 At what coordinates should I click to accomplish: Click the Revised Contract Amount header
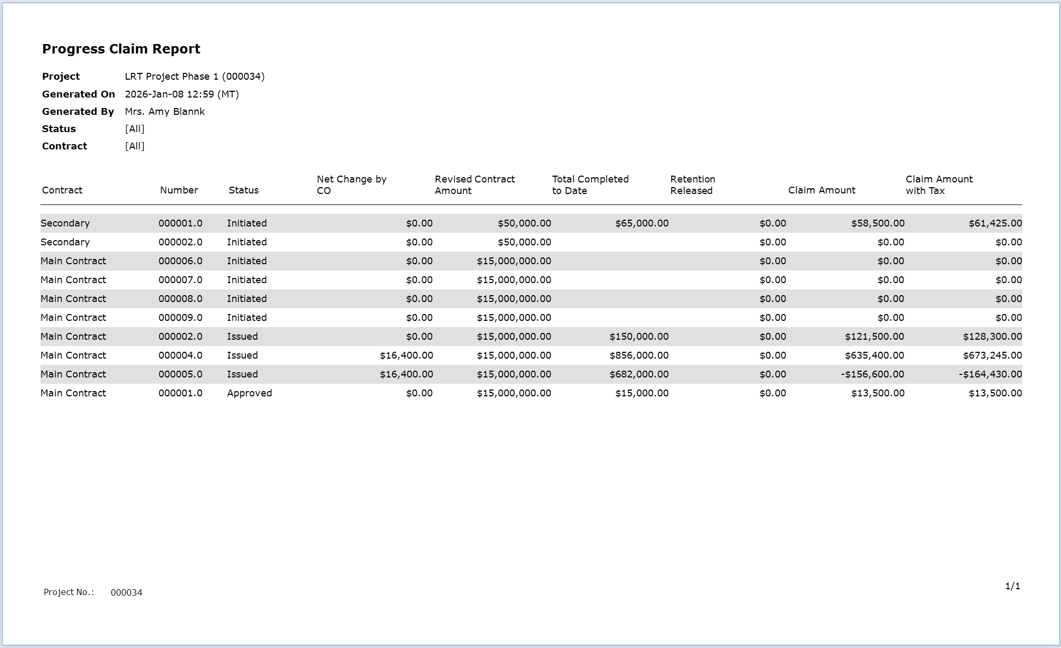(475, 185)
